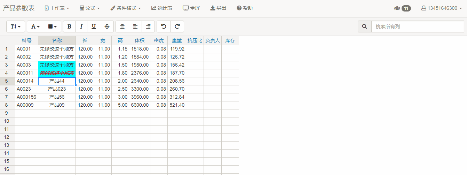The image size is (467, 175).
Task: Open the font size dropdown
Action: point(16,26)
